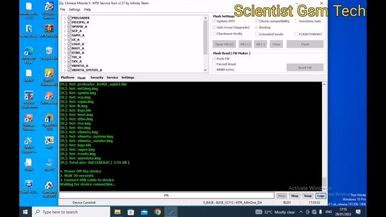The image size is (386, 217).
Task: Click the All [+] button
Action: pyautogui.click(x=245, y=44)
